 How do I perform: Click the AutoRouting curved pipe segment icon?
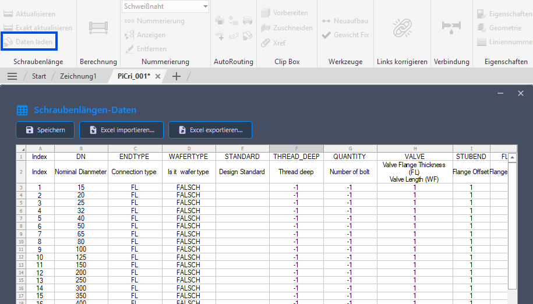tap(248, 21)
